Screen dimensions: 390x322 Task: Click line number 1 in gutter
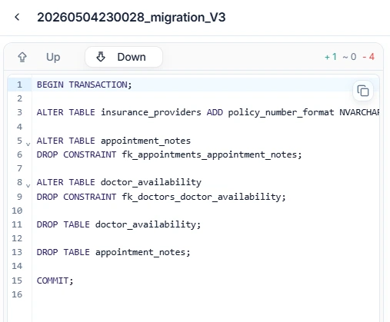tap(19, 85)
